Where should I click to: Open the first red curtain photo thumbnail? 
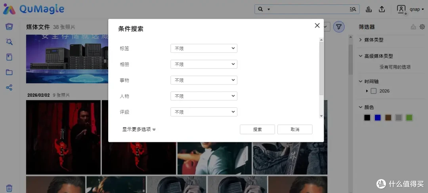pos(63,137)
